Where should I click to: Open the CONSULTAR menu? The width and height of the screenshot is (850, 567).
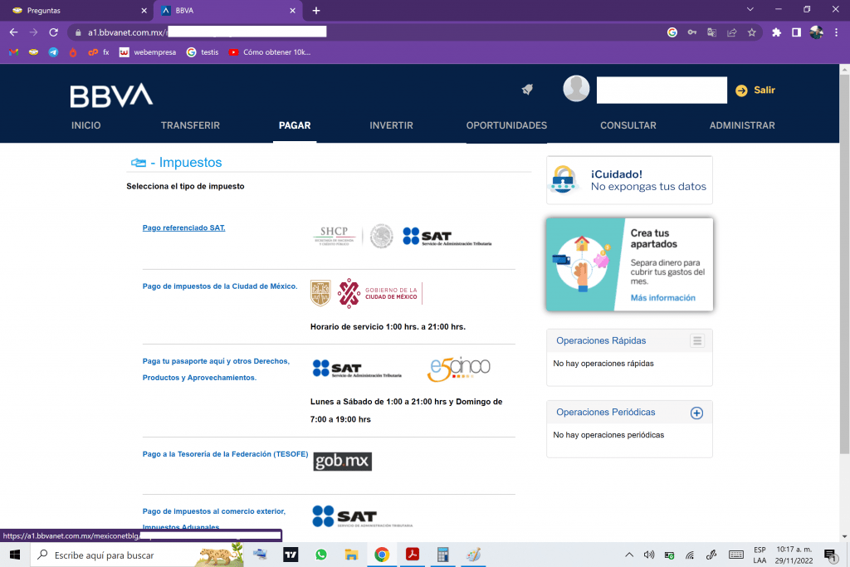pyautogui.click(x=628, y=125)
